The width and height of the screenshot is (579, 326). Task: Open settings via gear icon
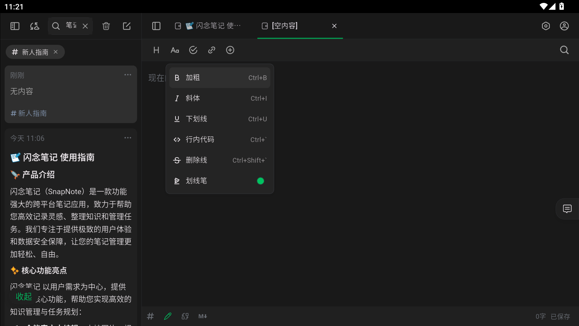[545, 26]
